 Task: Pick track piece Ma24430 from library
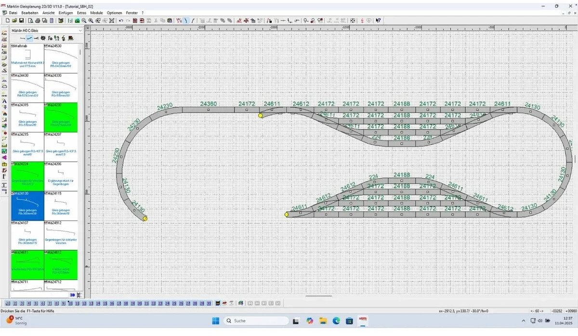coord(27,88)
